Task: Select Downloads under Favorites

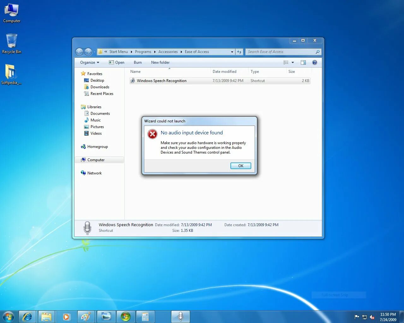Action: [x=97, y=87]
